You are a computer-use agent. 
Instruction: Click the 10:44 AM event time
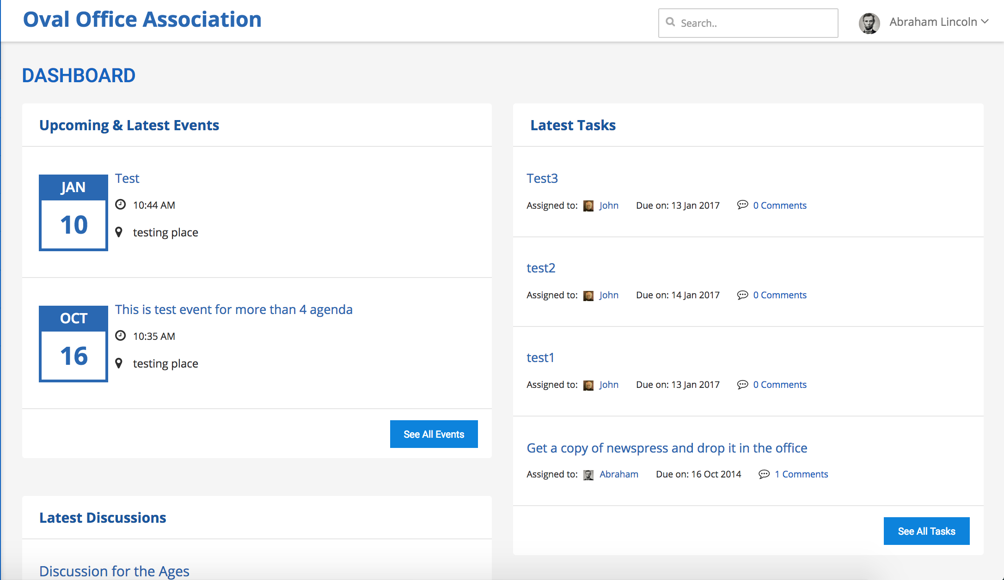pyautogui.click(x=154, y=205)
